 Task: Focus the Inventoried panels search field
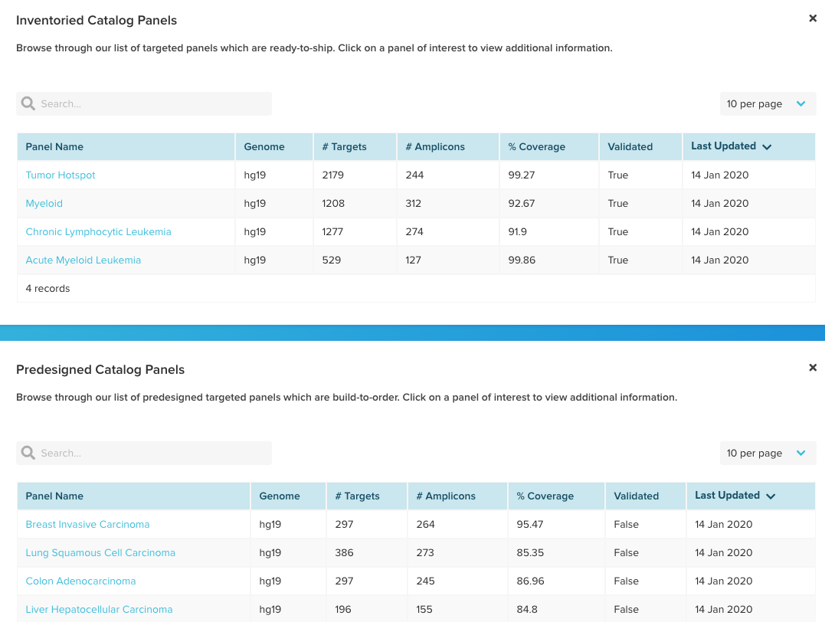pyautogui.click(x=144, y=103)
